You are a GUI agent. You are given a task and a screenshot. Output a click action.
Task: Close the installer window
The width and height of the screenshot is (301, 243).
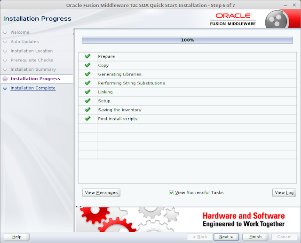click(294, 5)
